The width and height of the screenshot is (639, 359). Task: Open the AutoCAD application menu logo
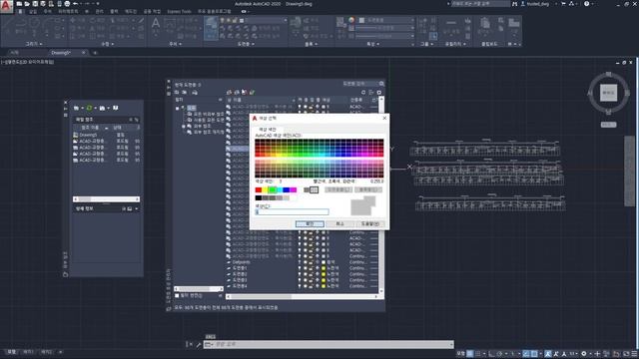[6, 7]
